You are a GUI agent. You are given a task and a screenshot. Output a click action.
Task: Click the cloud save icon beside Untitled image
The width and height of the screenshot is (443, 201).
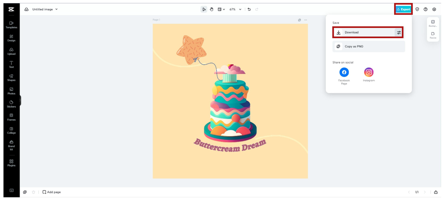pyautogui.click(x=26, y=9)
